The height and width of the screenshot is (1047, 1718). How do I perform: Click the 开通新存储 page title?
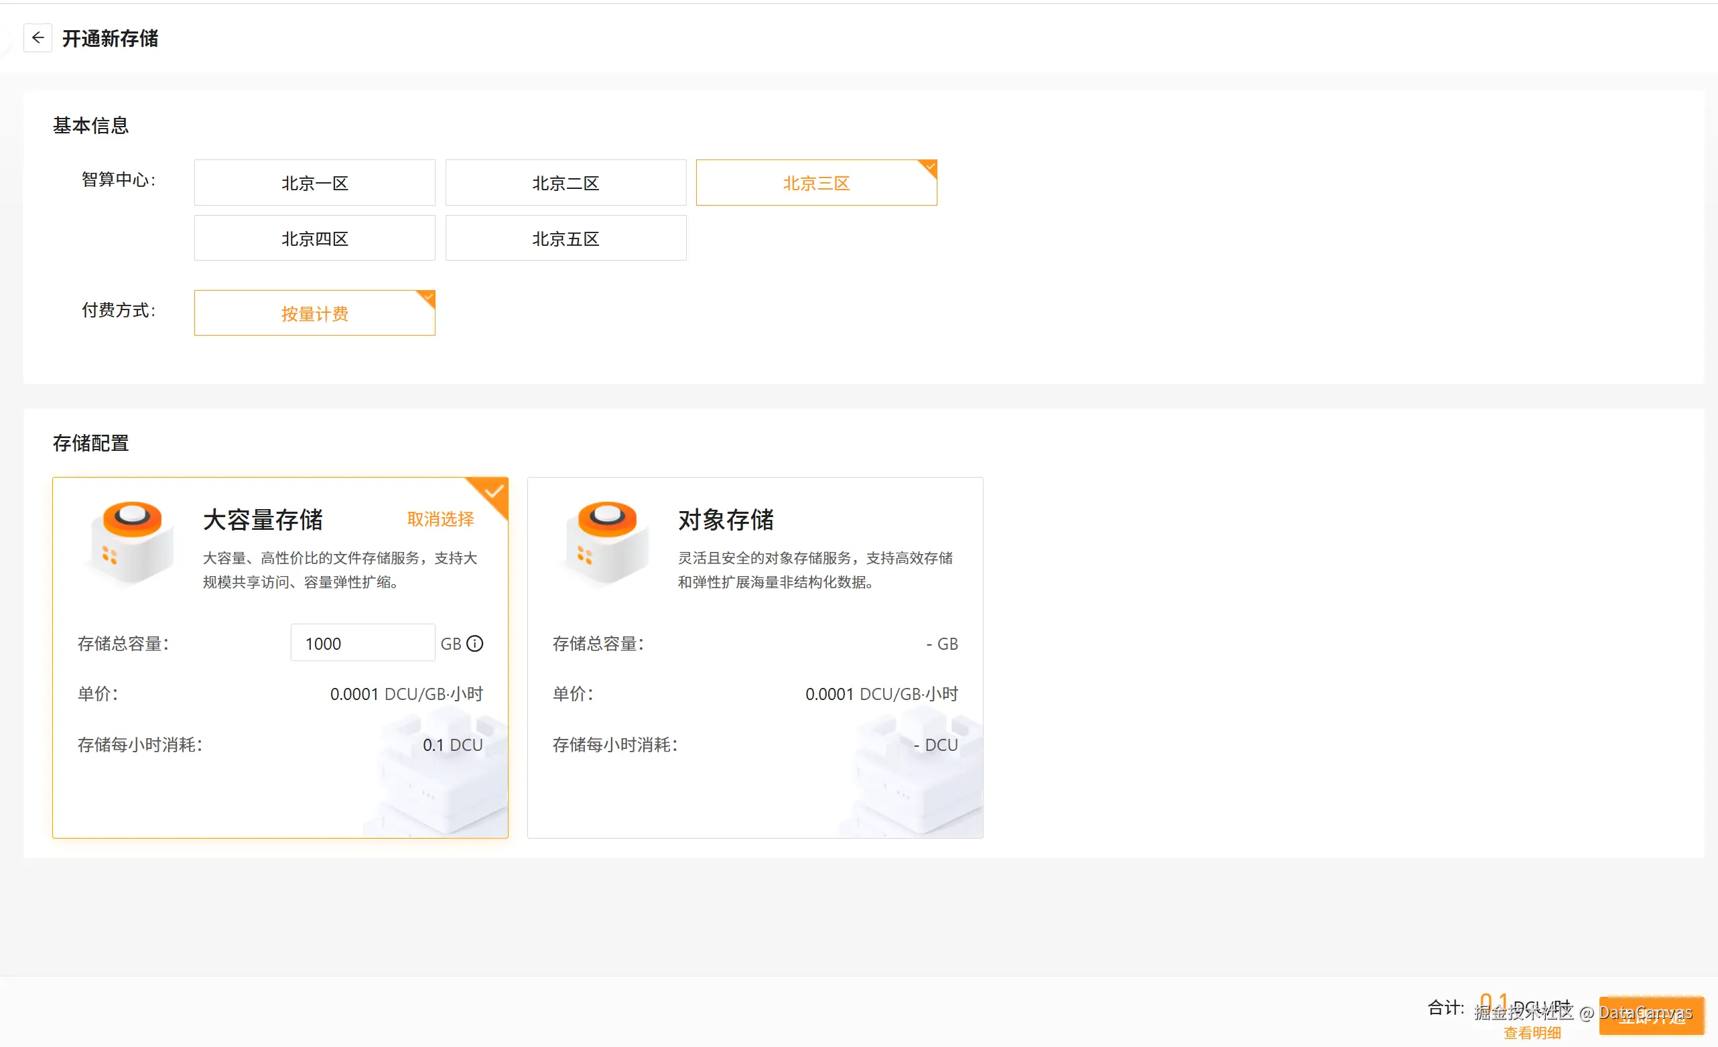110,38
